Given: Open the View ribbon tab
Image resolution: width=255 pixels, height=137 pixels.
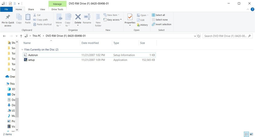Looking at the screenshot, I should tap(43, 9).
